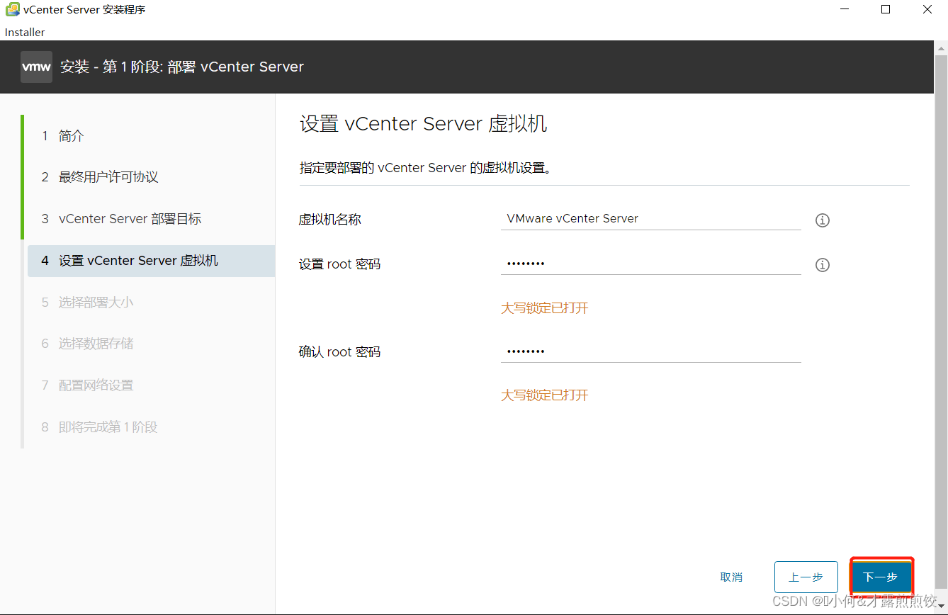
Task: Click the 虚拟机名称 input field
Action: [x=650, y=219]
